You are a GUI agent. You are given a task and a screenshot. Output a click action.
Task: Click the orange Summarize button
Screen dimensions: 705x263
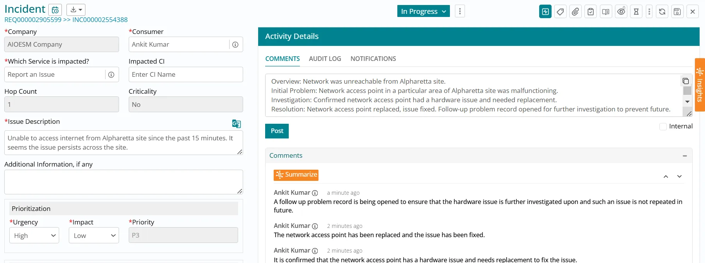pos(296,175)
